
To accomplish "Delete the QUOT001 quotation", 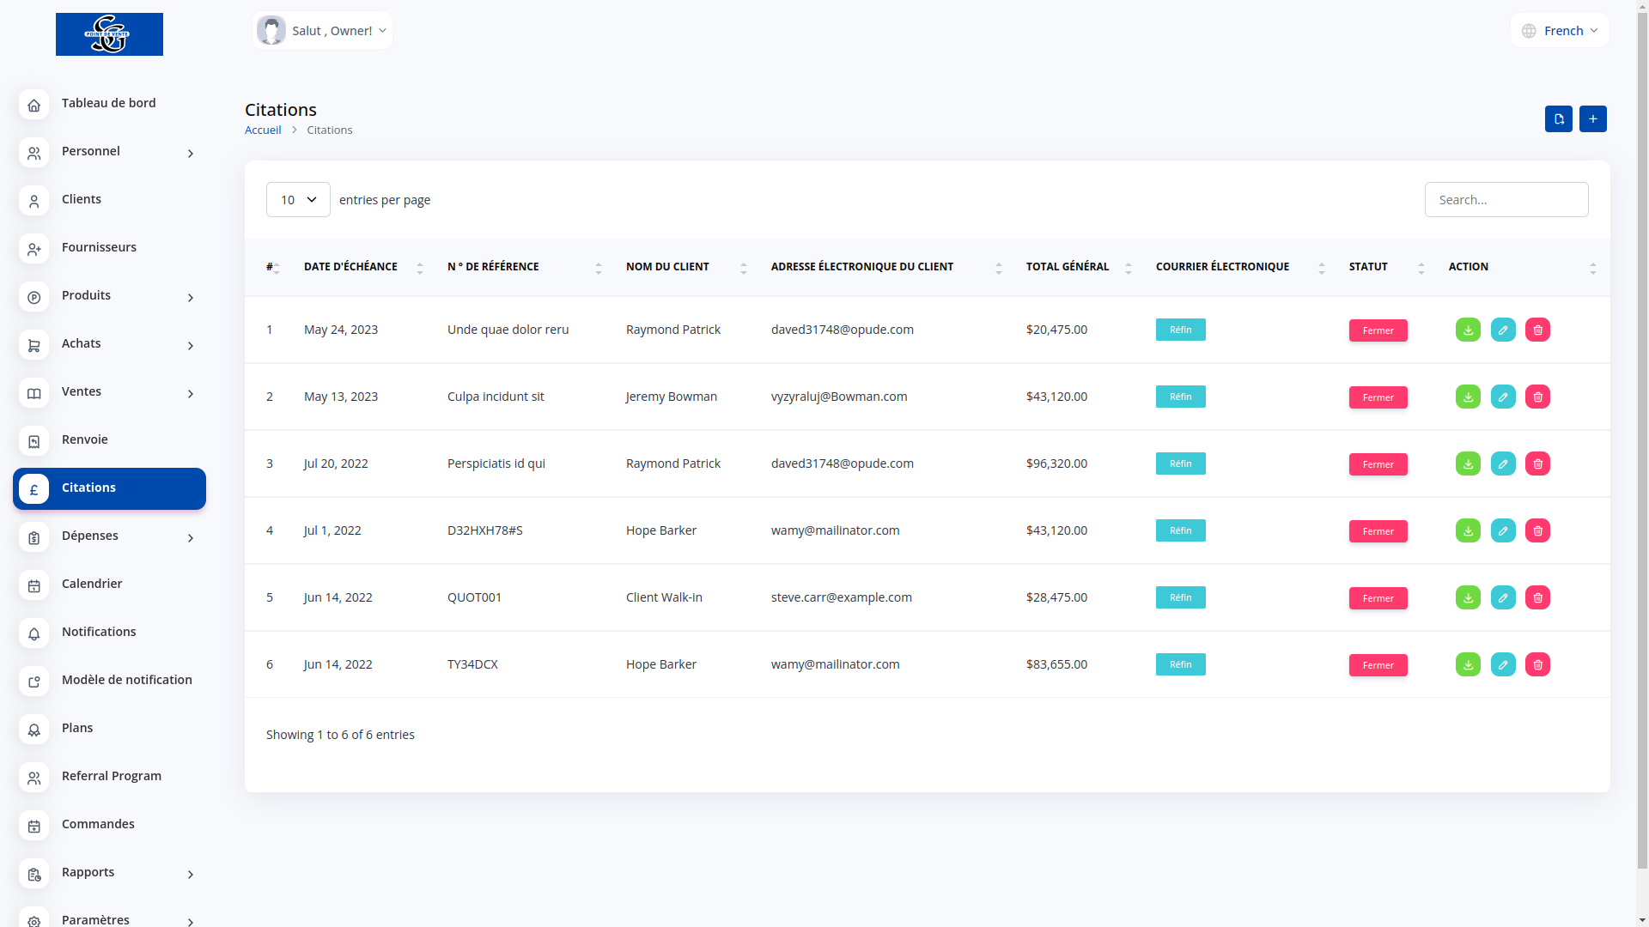I will (1537, 597).
